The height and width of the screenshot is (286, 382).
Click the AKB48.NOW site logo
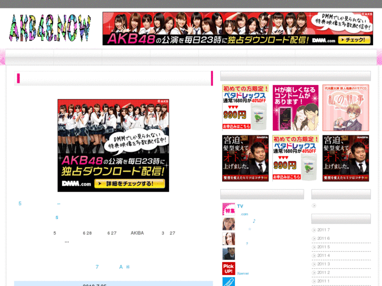pos(50,28)
